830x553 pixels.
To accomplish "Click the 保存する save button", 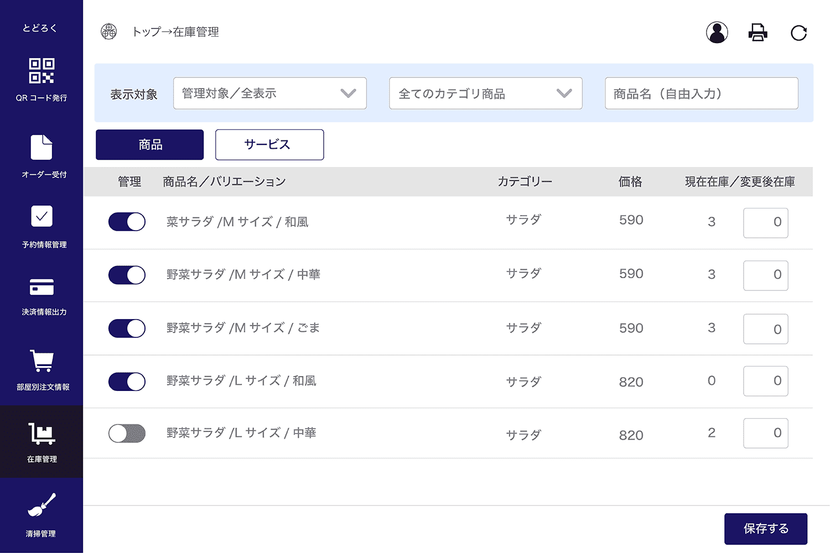I will [765, 529].
